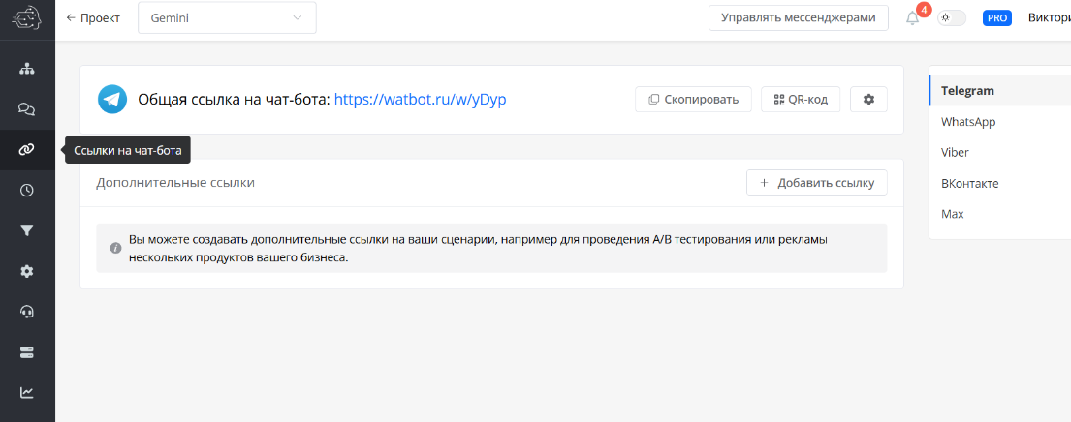
Task: Open the project settings gear in sidebar
Action: pos(27,271)
